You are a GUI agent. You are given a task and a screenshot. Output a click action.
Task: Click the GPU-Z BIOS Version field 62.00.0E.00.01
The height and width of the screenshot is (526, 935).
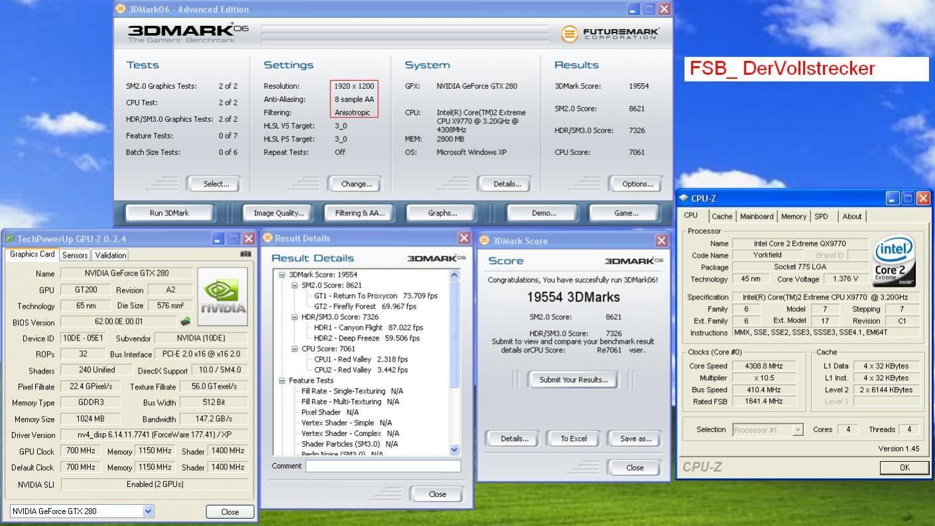[119, 322]
